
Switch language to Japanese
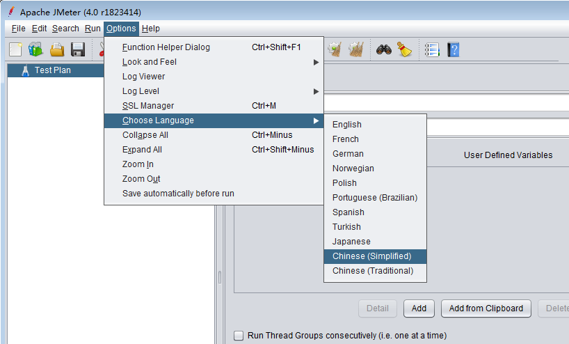coord(375,242)
